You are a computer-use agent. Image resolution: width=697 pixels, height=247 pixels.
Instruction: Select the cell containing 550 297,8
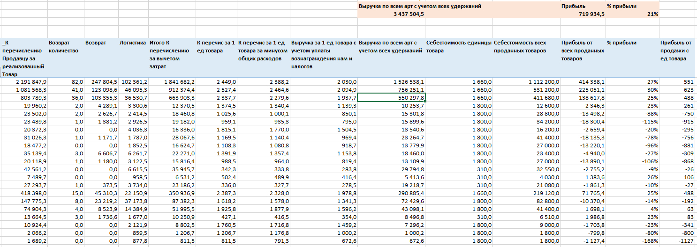click(x=392, y=98)
